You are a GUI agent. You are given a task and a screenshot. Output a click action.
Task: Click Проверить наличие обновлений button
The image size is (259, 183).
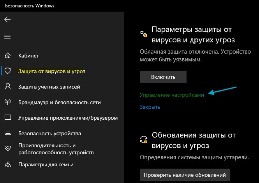[185, 175]
